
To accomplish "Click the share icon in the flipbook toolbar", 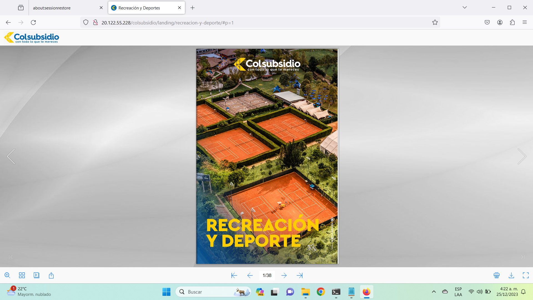I will (51, 275).
